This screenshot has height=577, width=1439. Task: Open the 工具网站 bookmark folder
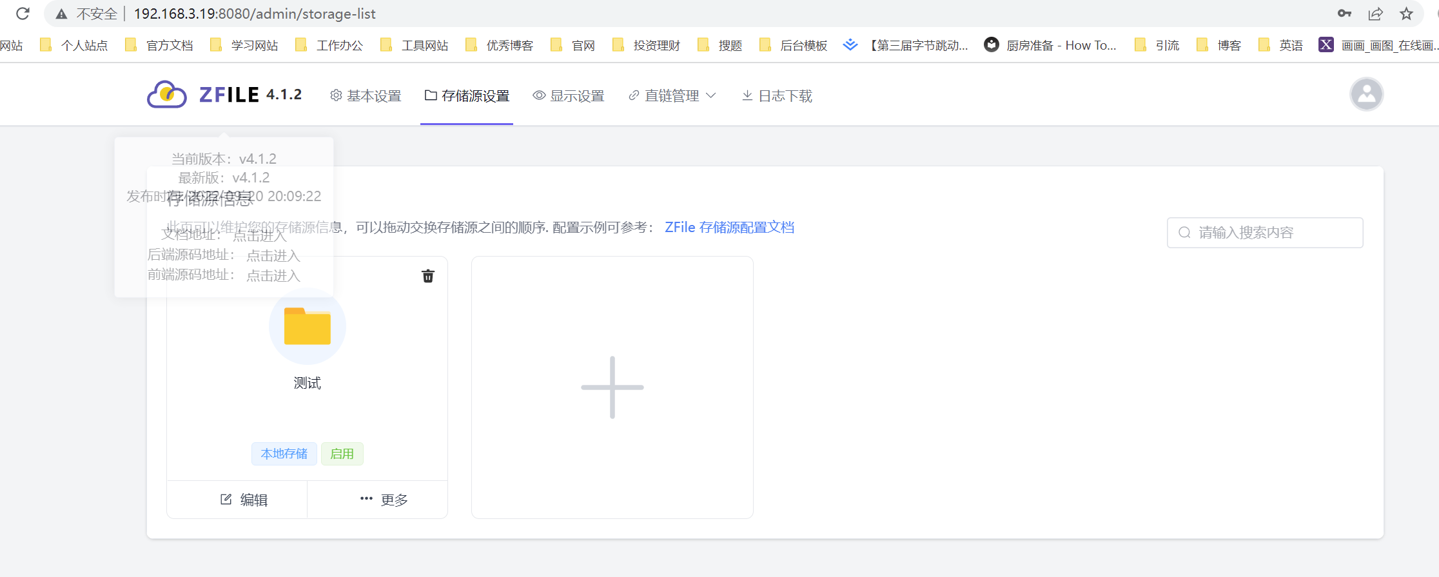pos(415,45)
